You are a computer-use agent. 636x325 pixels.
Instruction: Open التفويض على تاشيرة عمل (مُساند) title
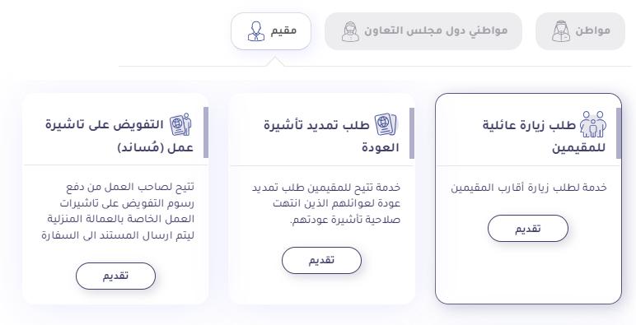[x=119, y=136]
